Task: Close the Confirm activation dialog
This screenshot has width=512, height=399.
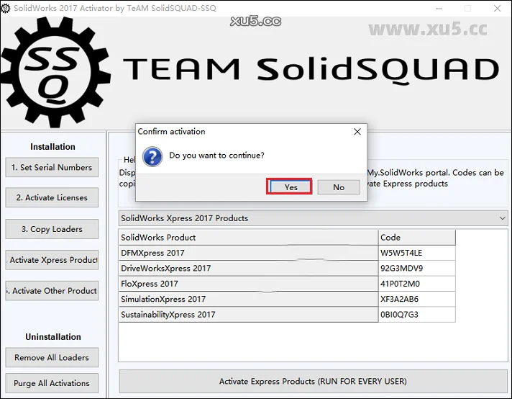Action: pos(357,132)
